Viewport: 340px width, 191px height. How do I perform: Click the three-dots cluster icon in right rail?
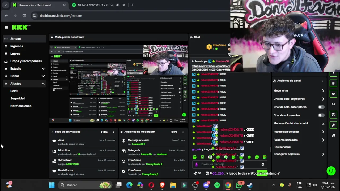point(333,136)
